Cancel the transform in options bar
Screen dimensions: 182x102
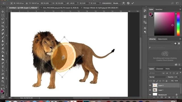[x=128, y=3]
